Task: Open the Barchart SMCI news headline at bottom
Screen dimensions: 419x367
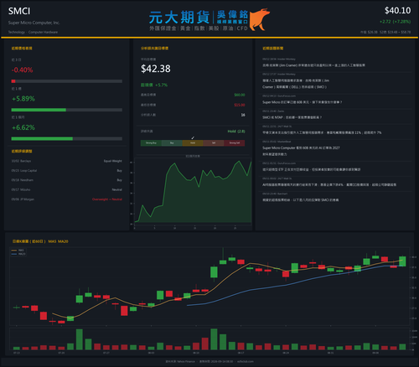Action: [x=300, y=200]
